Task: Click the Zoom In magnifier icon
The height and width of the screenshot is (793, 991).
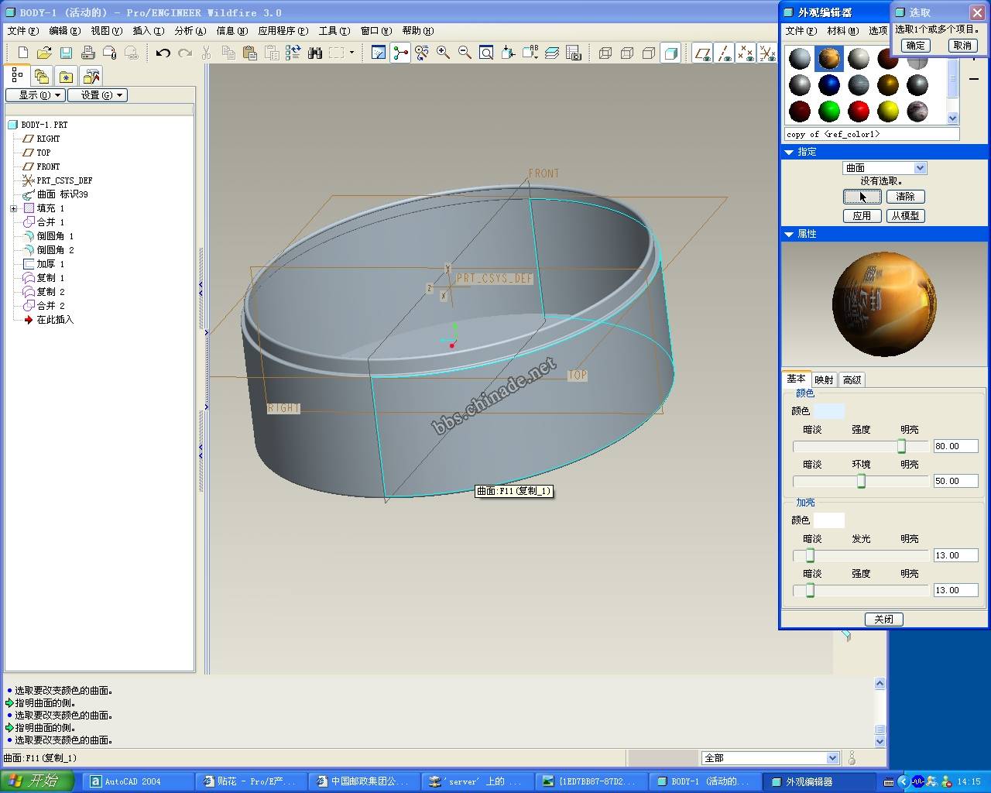Action: pyautogui.click(x=443, y=53)
